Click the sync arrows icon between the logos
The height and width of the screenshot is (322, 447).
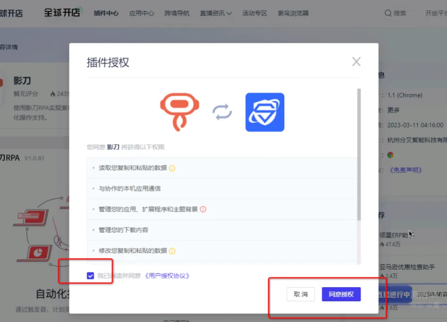point(222,112)
